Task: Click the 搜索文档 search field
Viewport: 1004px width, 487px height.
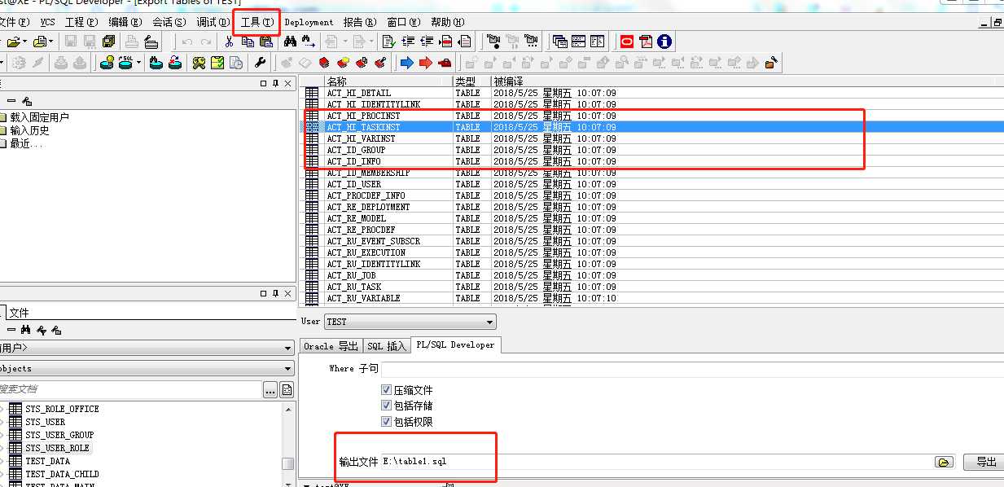Action: tap(130, 390)
